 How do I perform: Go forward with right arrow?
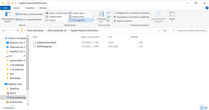click(x=9, y=31)
